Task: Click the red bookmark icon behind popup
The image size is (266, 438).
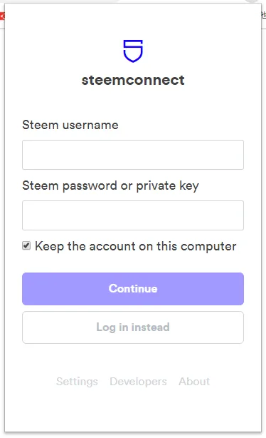Action: [x=2, y=16]
